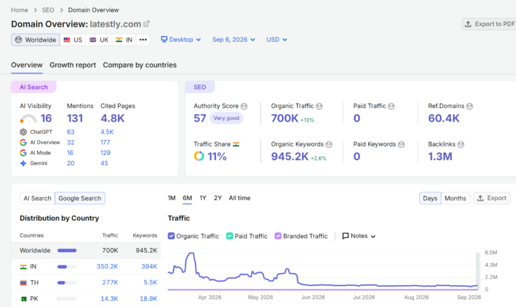The height and width of the screenshot is (307, 516).
Task: Click the Authority Score globe info icon
Action: [244, 106]
